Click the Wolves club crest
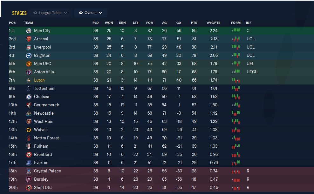Viewport: 314px width, 194px height. coord(29,130)
